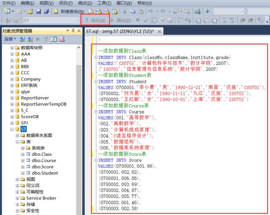The height and width of the screenshot is (215, 270).
Task: Click Comment out selected lines icon
Action: (x=224, y=21)
